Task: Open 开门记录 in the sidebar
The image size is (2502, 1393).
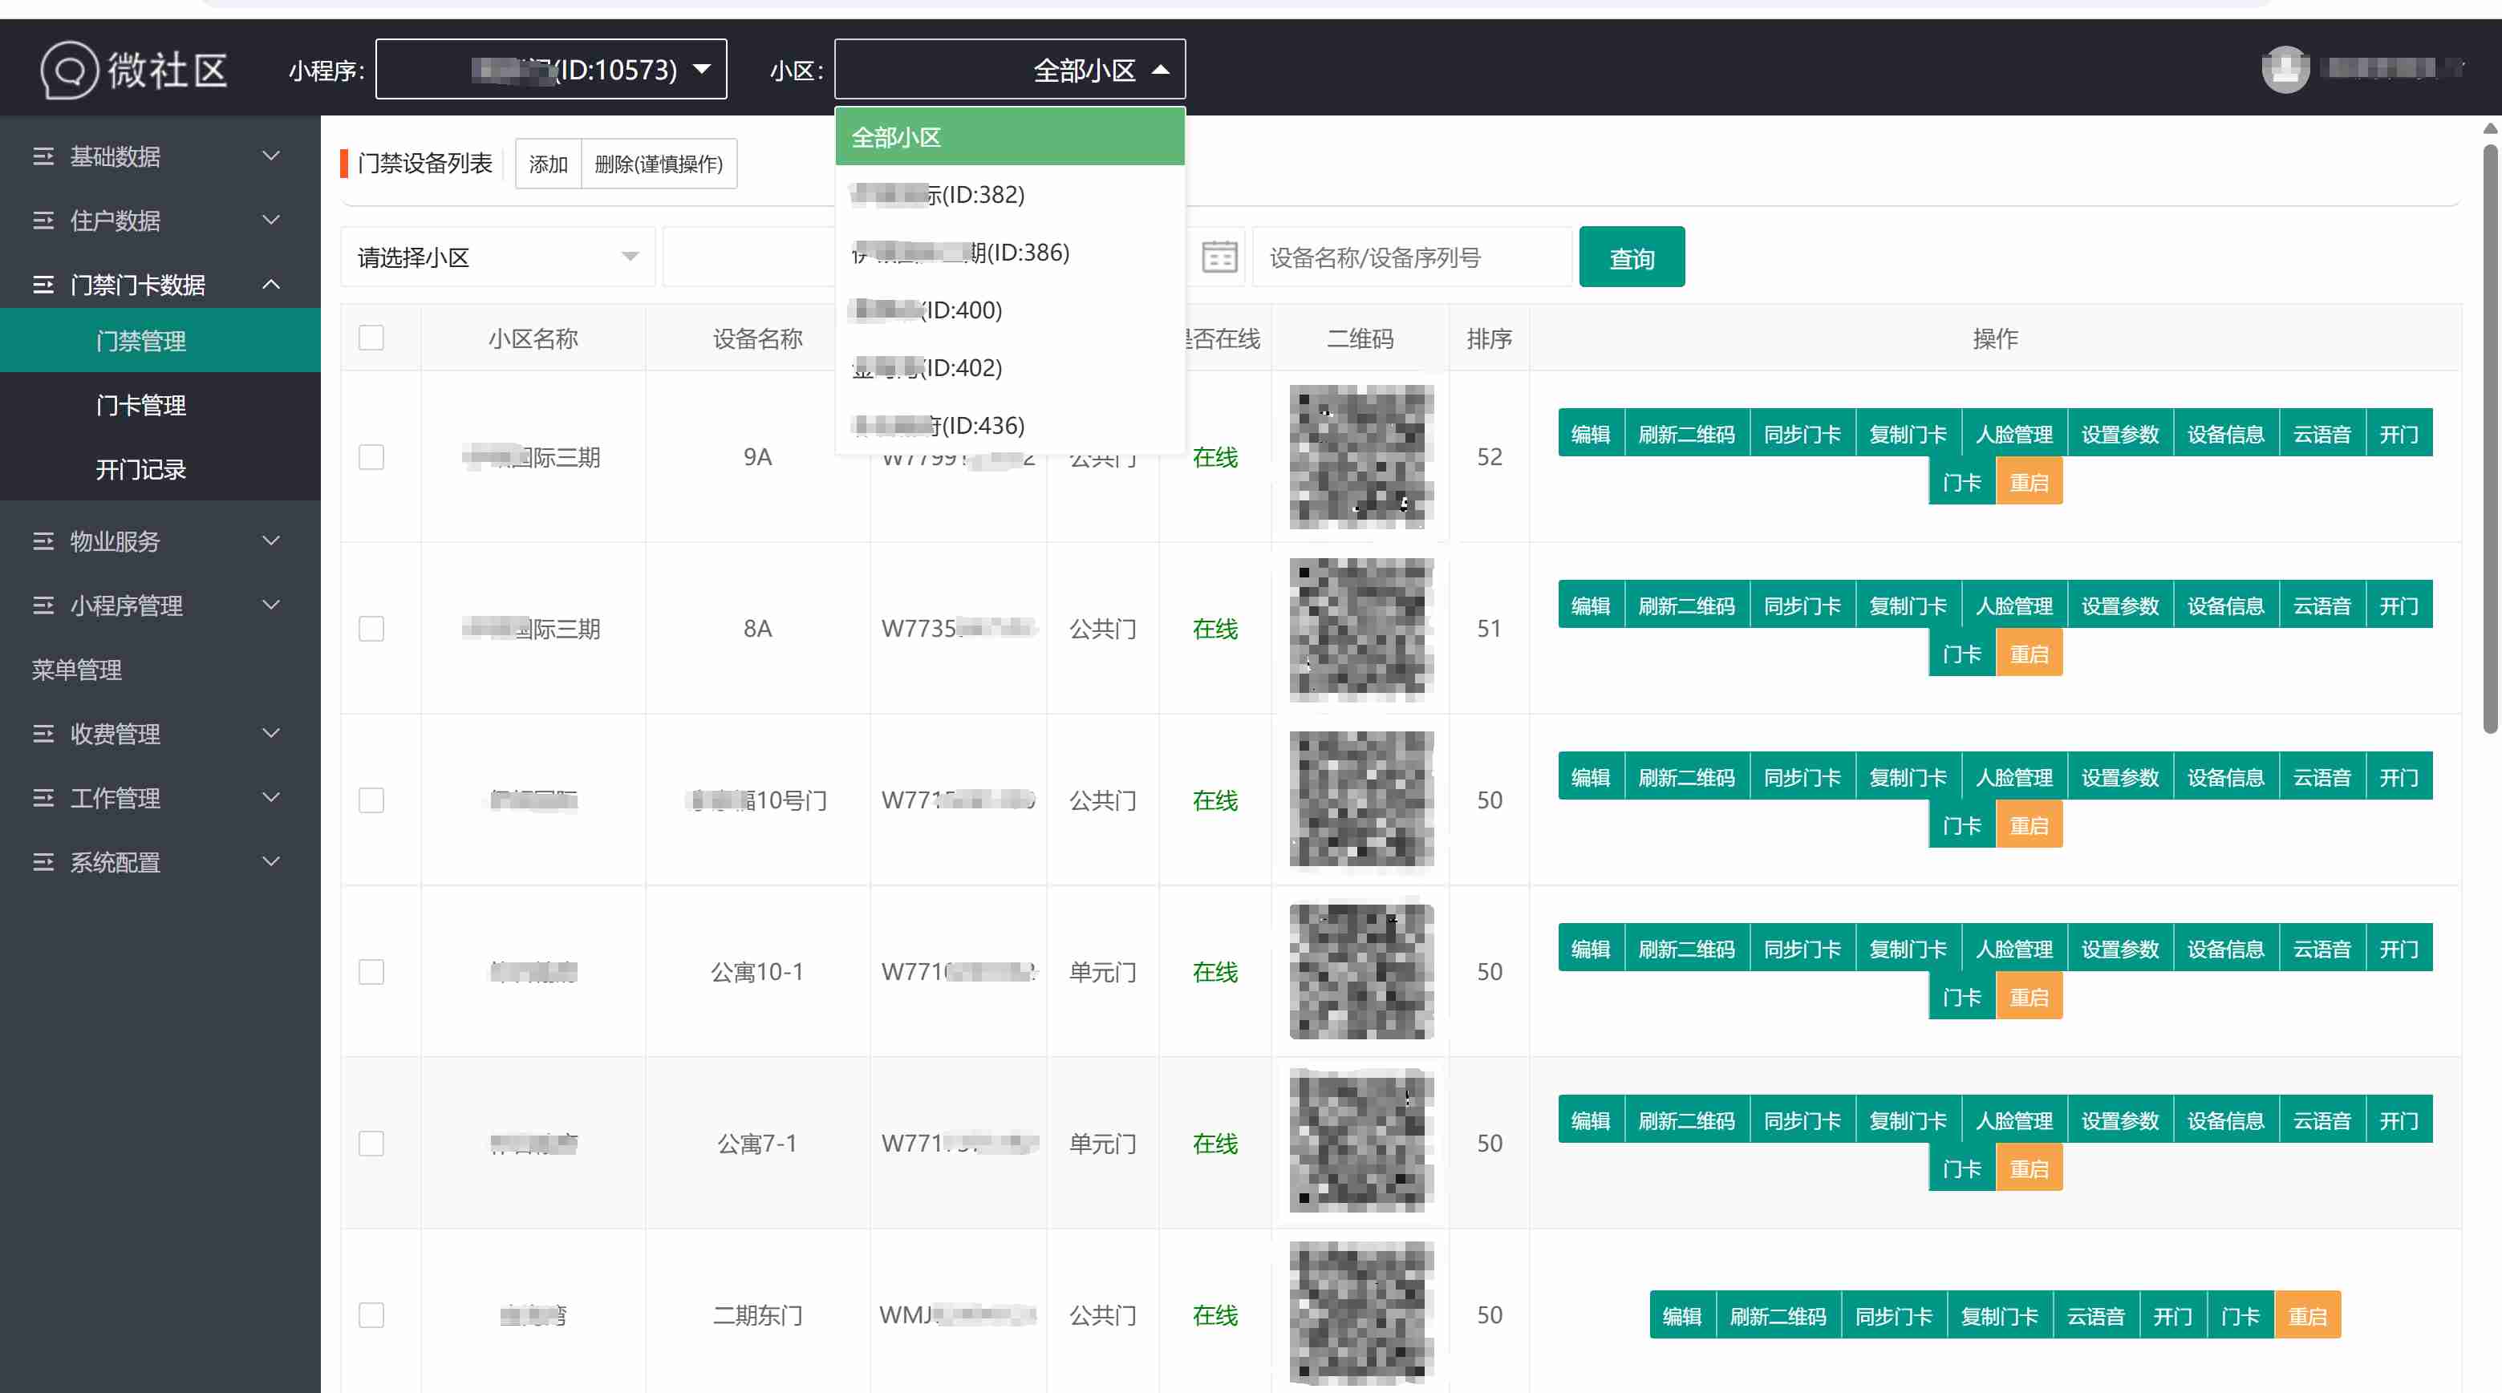Action: [x=160, y=469]
